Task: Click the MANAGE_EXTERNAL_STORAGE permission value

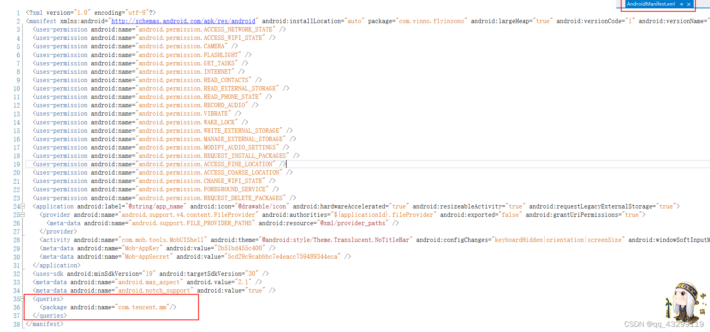Action: pyautogui.click(x=211, y=139)
